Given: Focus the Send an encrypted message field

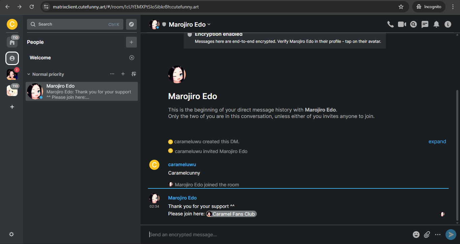Looking at the screenshot, I should [278, 235].
